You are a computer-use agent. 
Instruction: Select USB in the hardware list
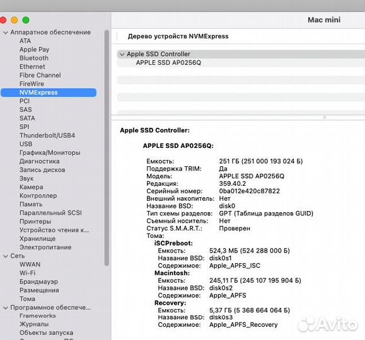(x=26, y=144)
